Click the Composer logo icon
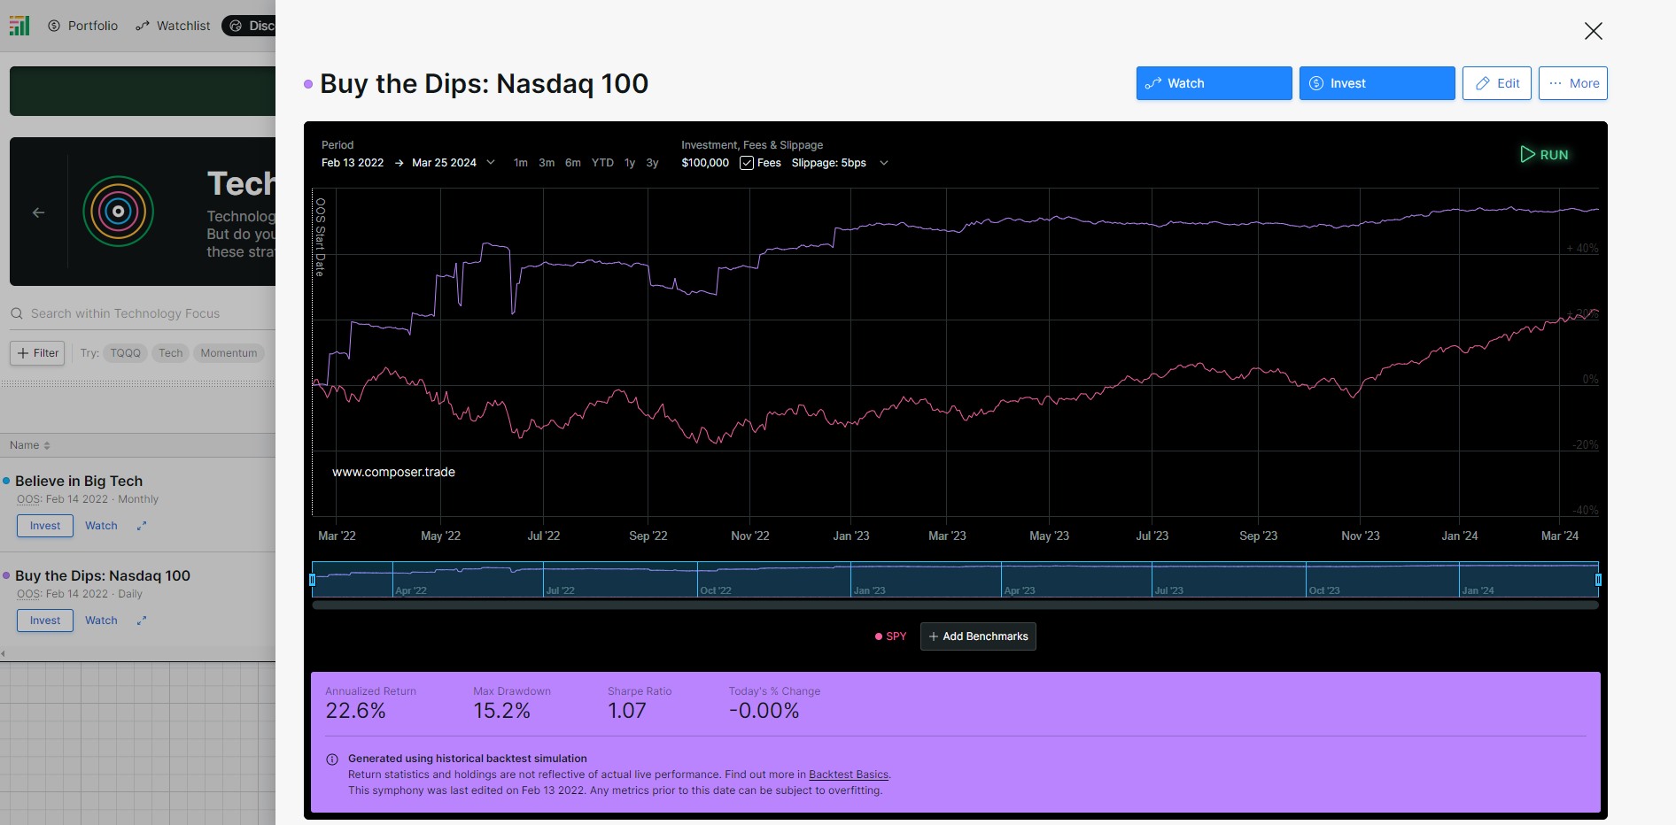The width and height of the screenshot is (1676, 825). (19, 26)
